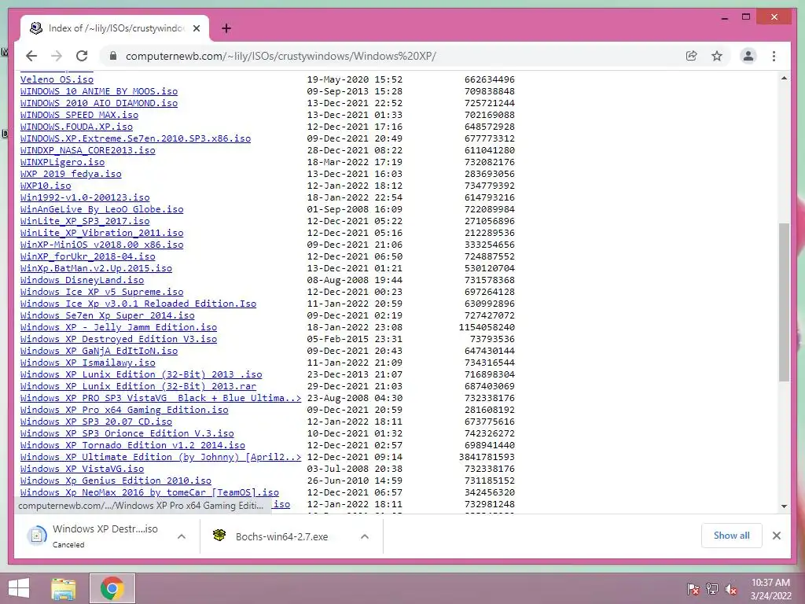The width and height of the screenshot is (805, 604).
Task: Open WINDOWS_10_ANIME_BY_MOOS.iso link
Action: [x=99, y=91]
